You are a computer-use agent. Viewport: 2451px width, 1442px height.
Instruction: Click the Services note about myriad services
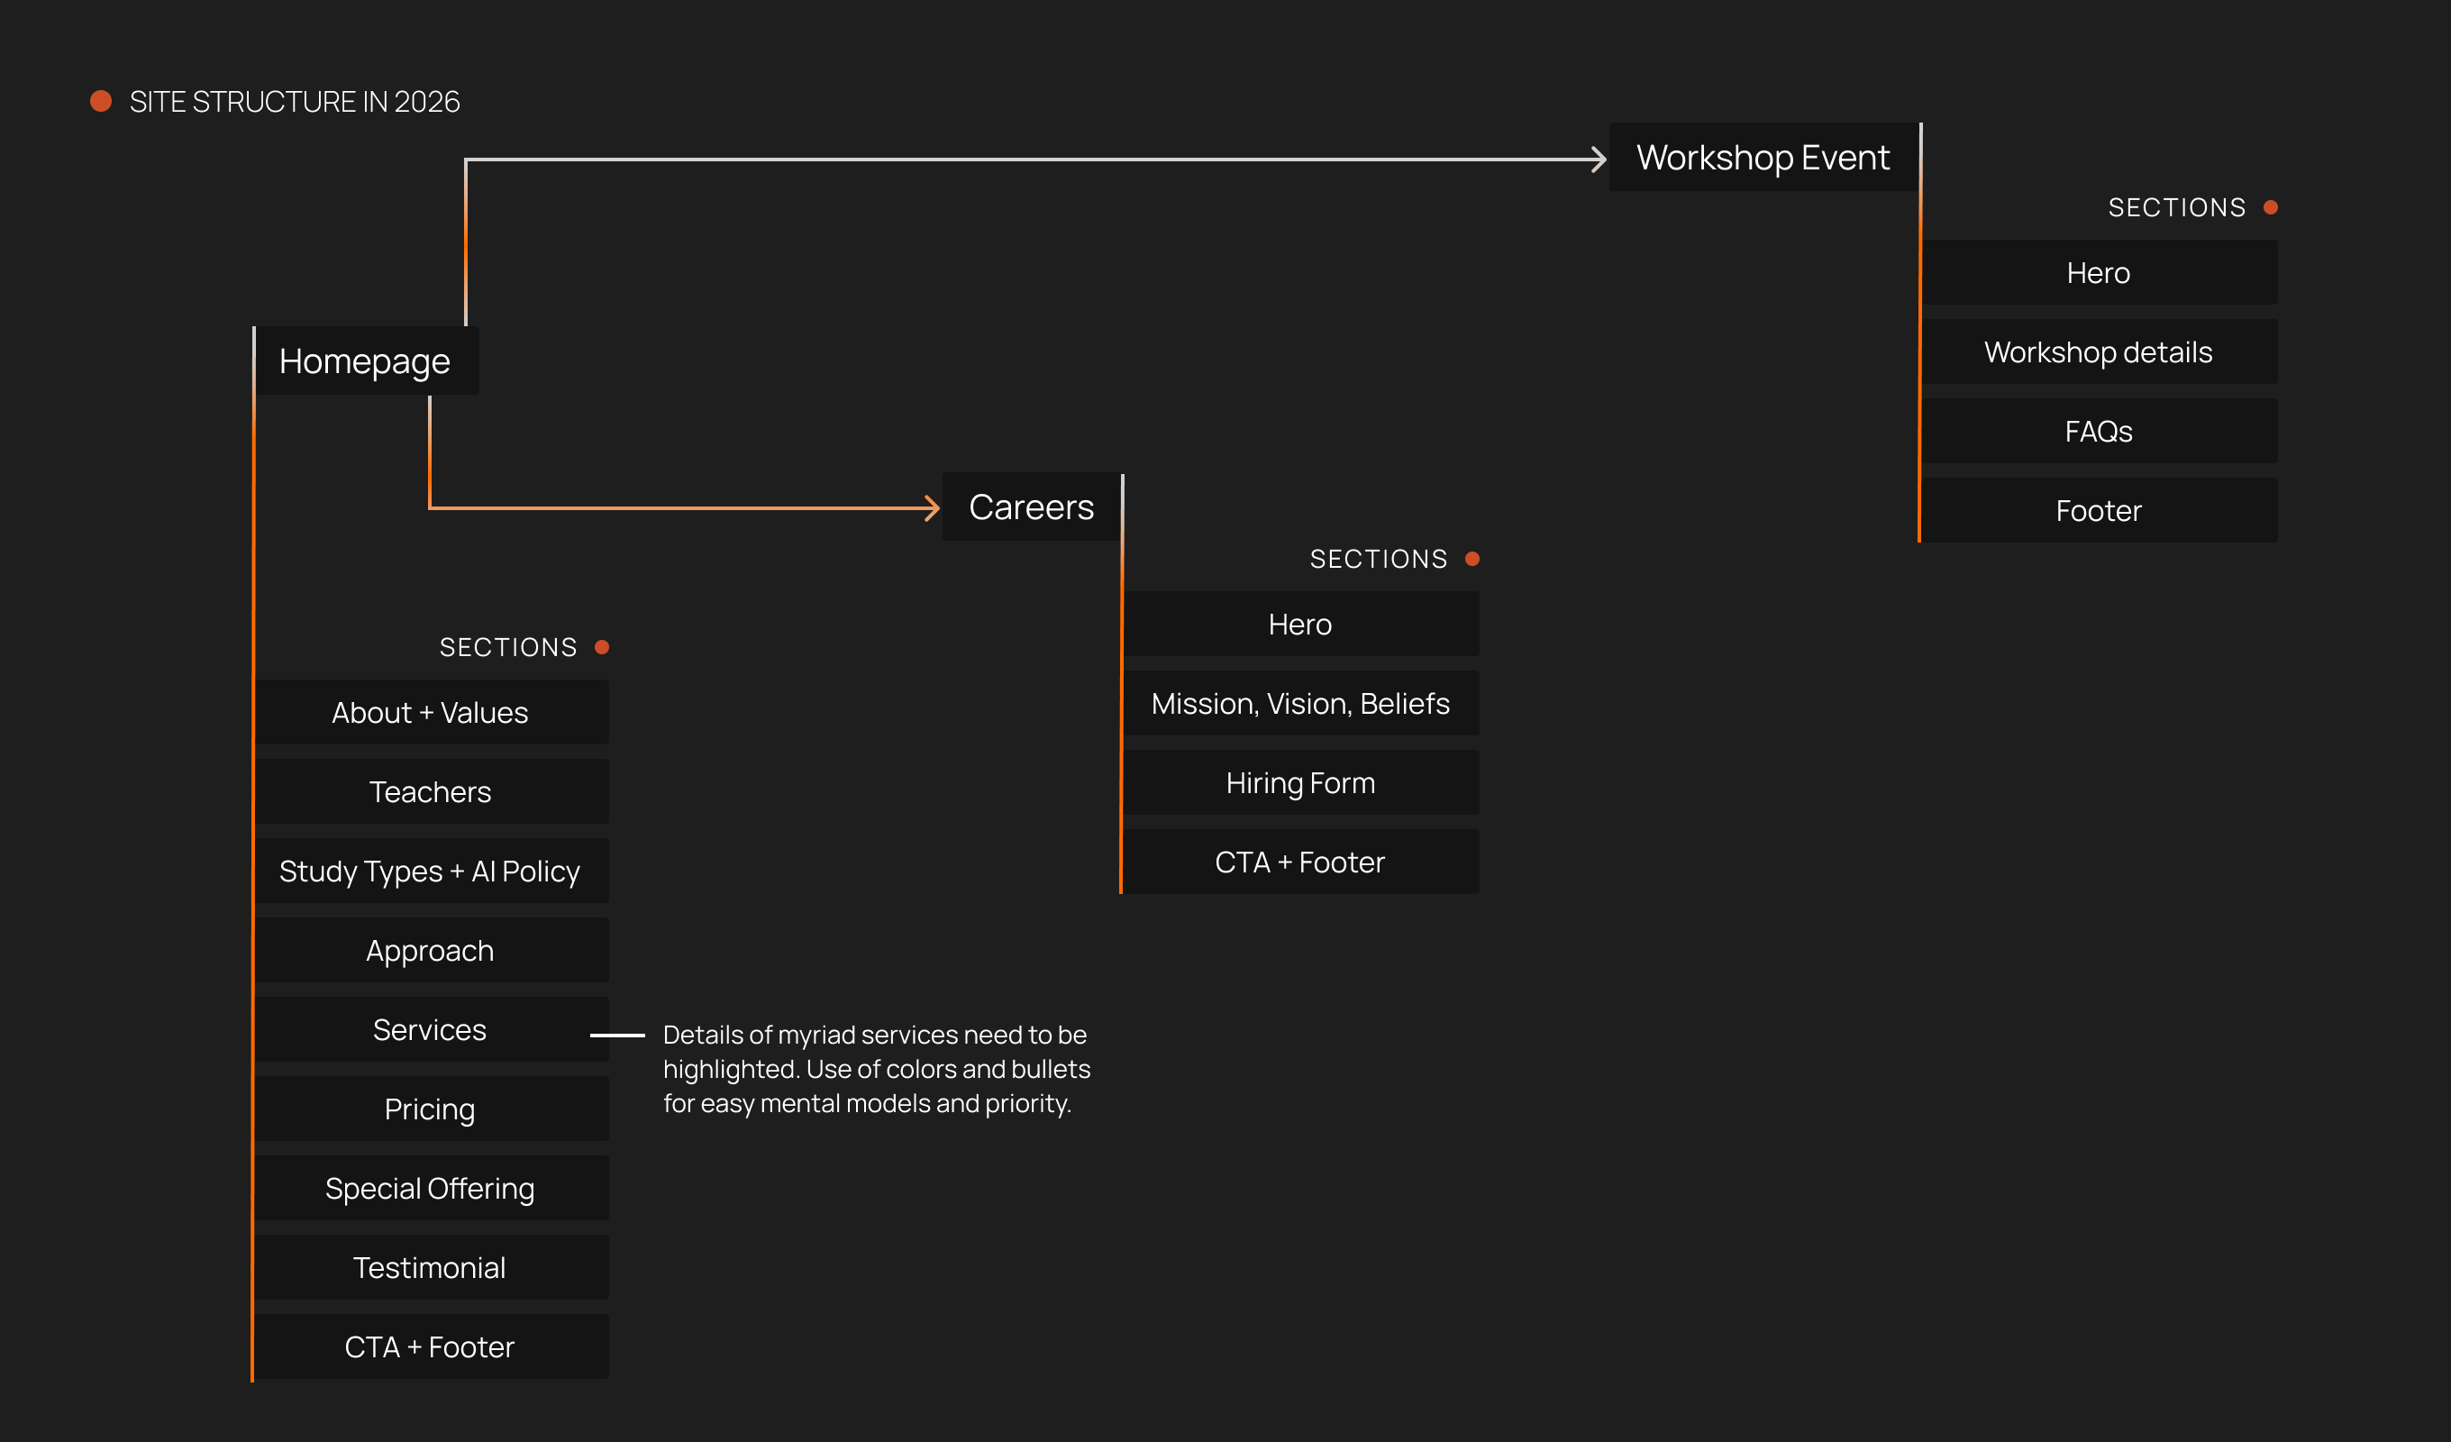click(877, 1068)
